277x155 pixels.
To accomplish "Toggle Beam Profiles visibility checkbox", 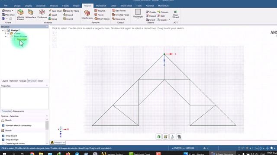I will coord(8,36).
